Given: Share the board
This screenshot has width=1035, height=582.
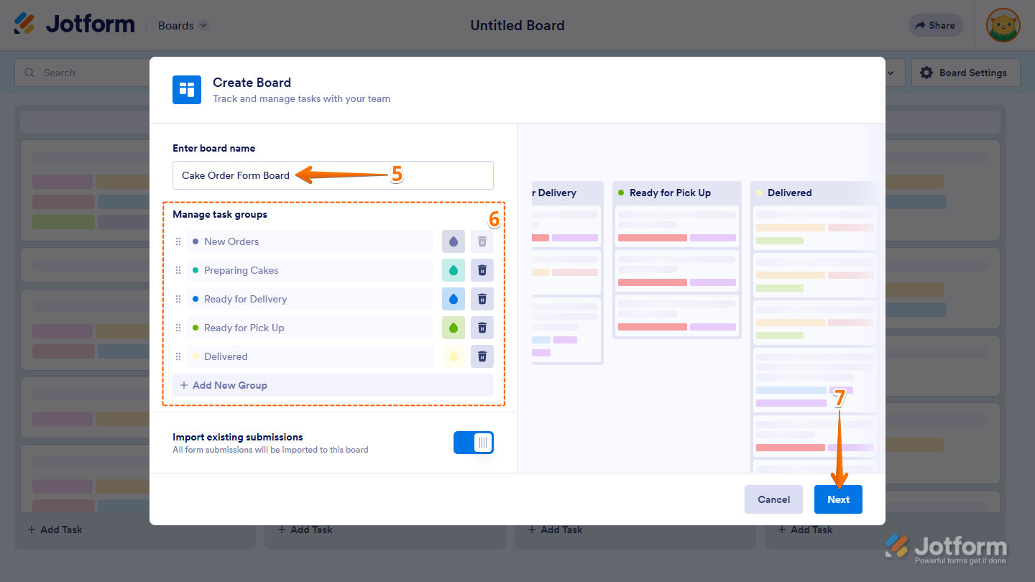Looking at the screenshot, I should 934,25.
